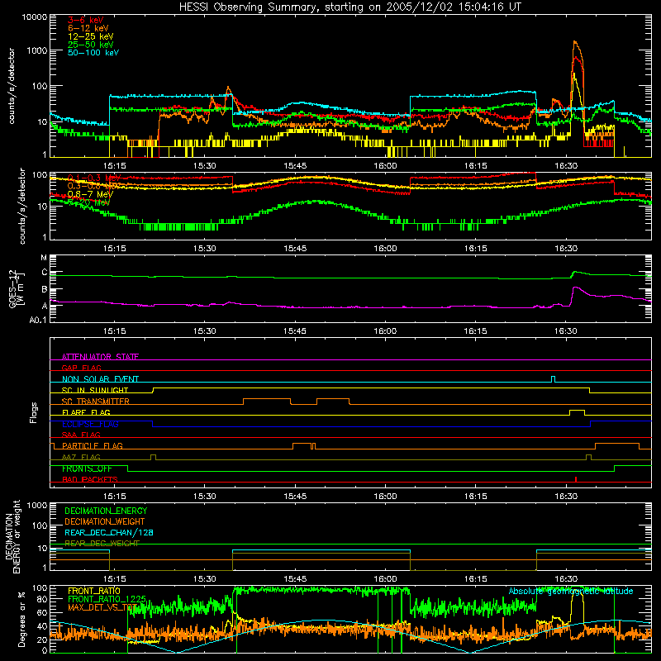Select the NON_SOLAR_EVENT flag label
Viewport: 661px width, 661px height.
[100, 379]
